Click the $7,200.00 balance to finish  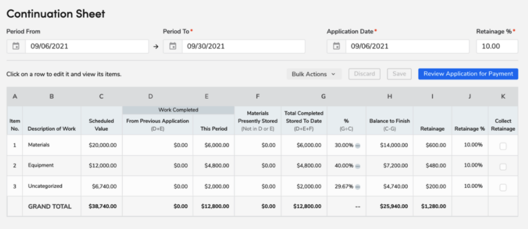[395, 166]
